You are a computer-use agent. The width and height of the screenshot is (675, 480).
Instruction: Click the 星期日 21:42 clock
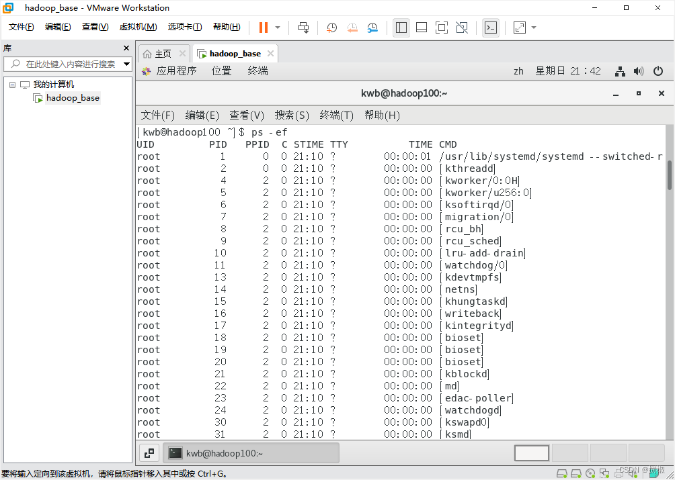coord(568,71)
